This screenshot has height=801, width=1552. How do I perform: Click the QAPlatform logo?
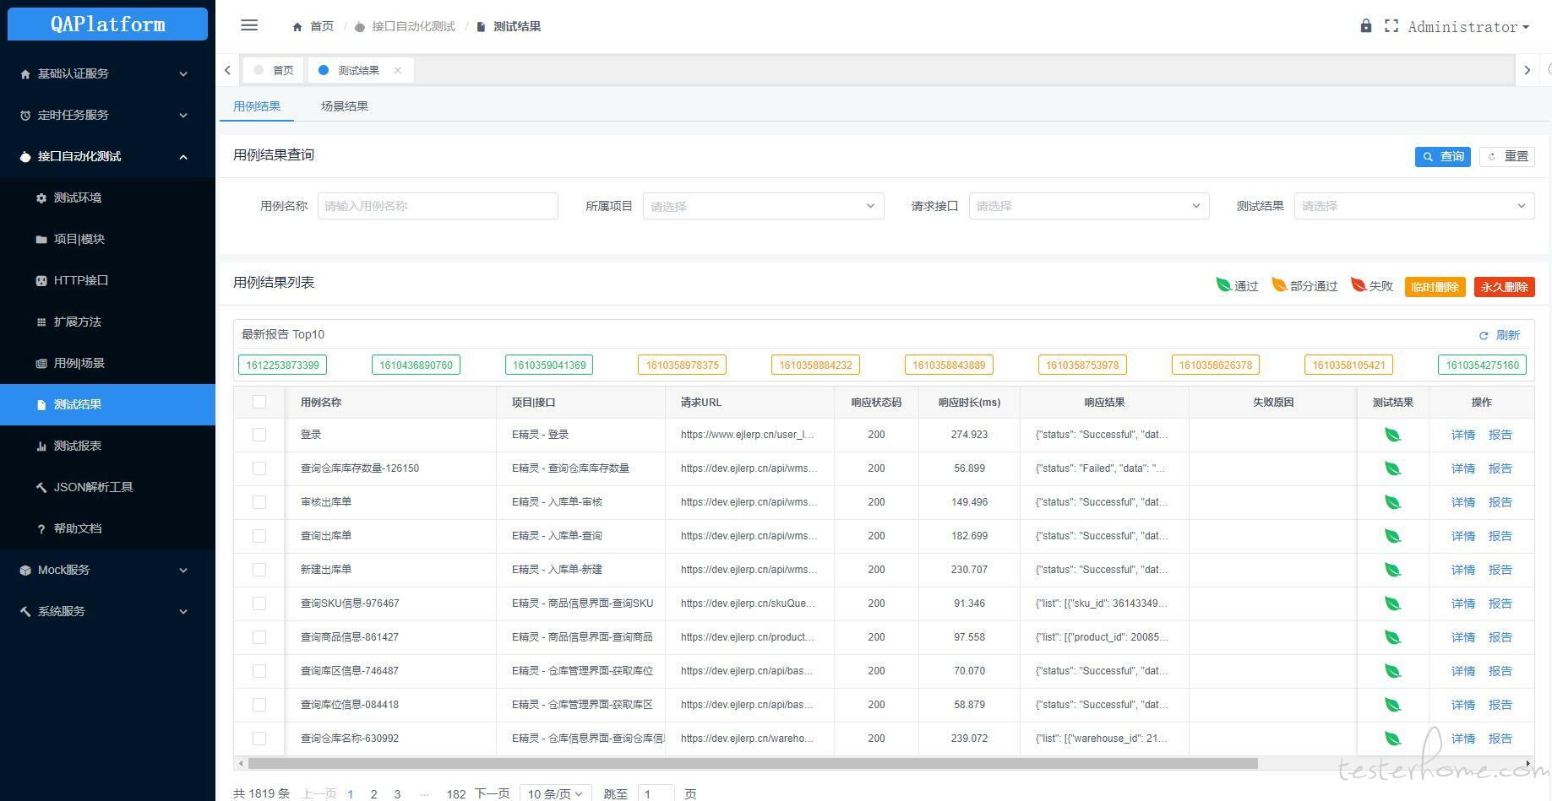pos(107,24)
